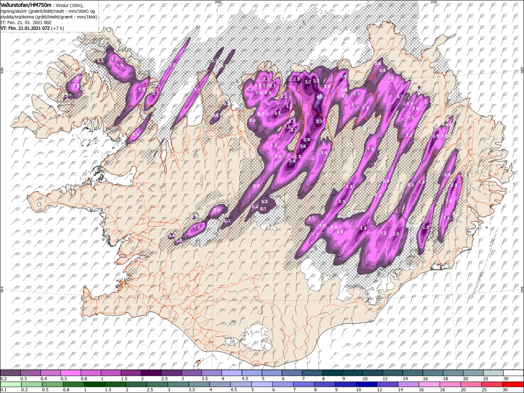
Task: Click the lavender snow swatch between 4 and 4.5
Action: (232, 373)
